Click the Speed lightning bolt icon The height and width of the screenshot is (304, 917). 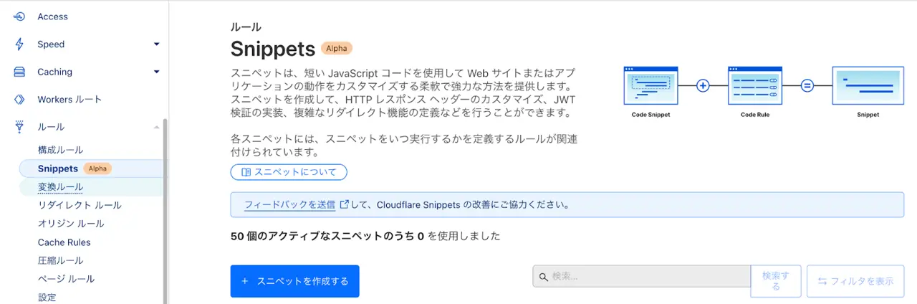20,44
